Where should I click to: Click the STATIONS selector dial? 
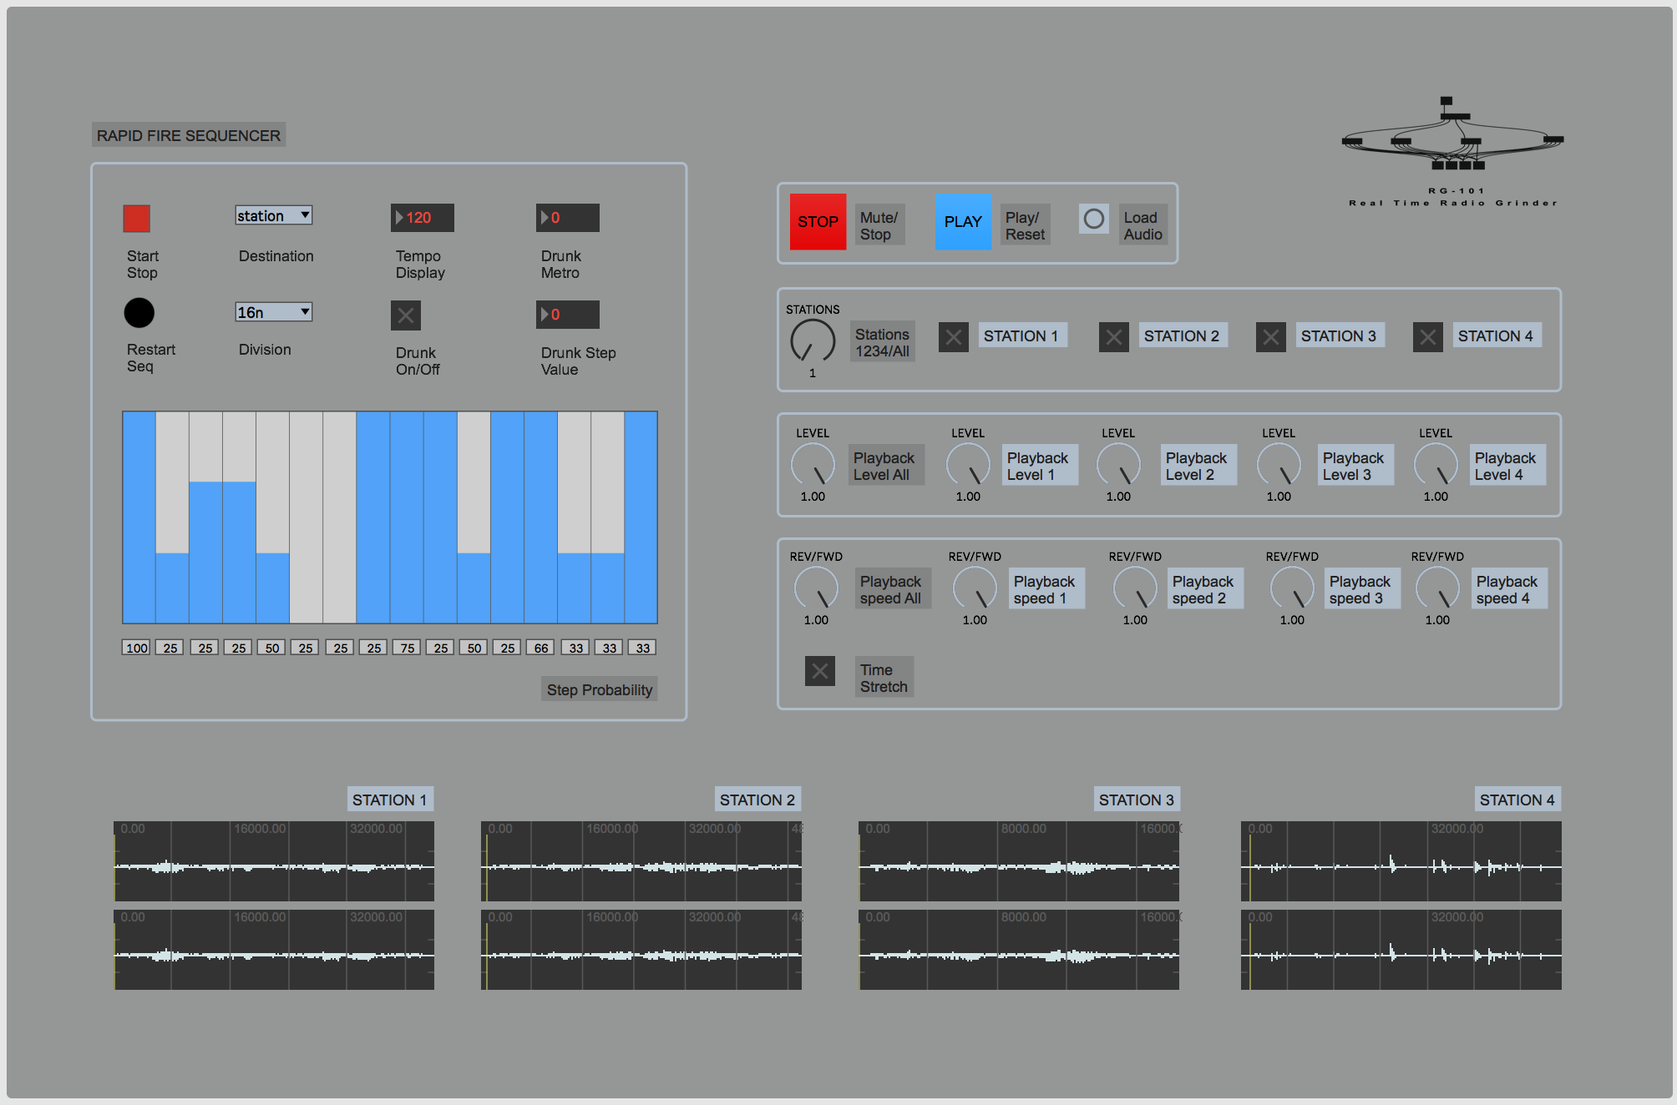click(x=813, y=341)
